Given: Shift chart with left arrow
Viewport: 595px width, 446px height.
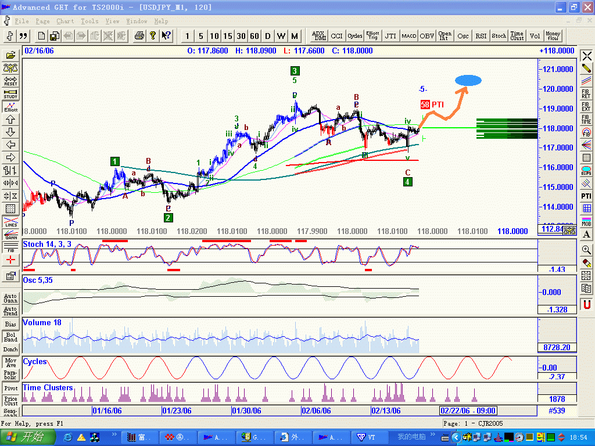Looking at the screenshot, I should (x=10, y=145).
